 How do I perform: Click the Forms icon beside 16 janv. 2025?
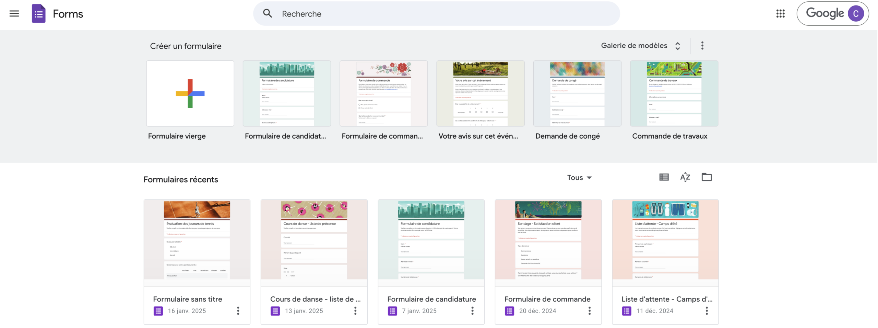pyautogui.click(x=158, y=311)
